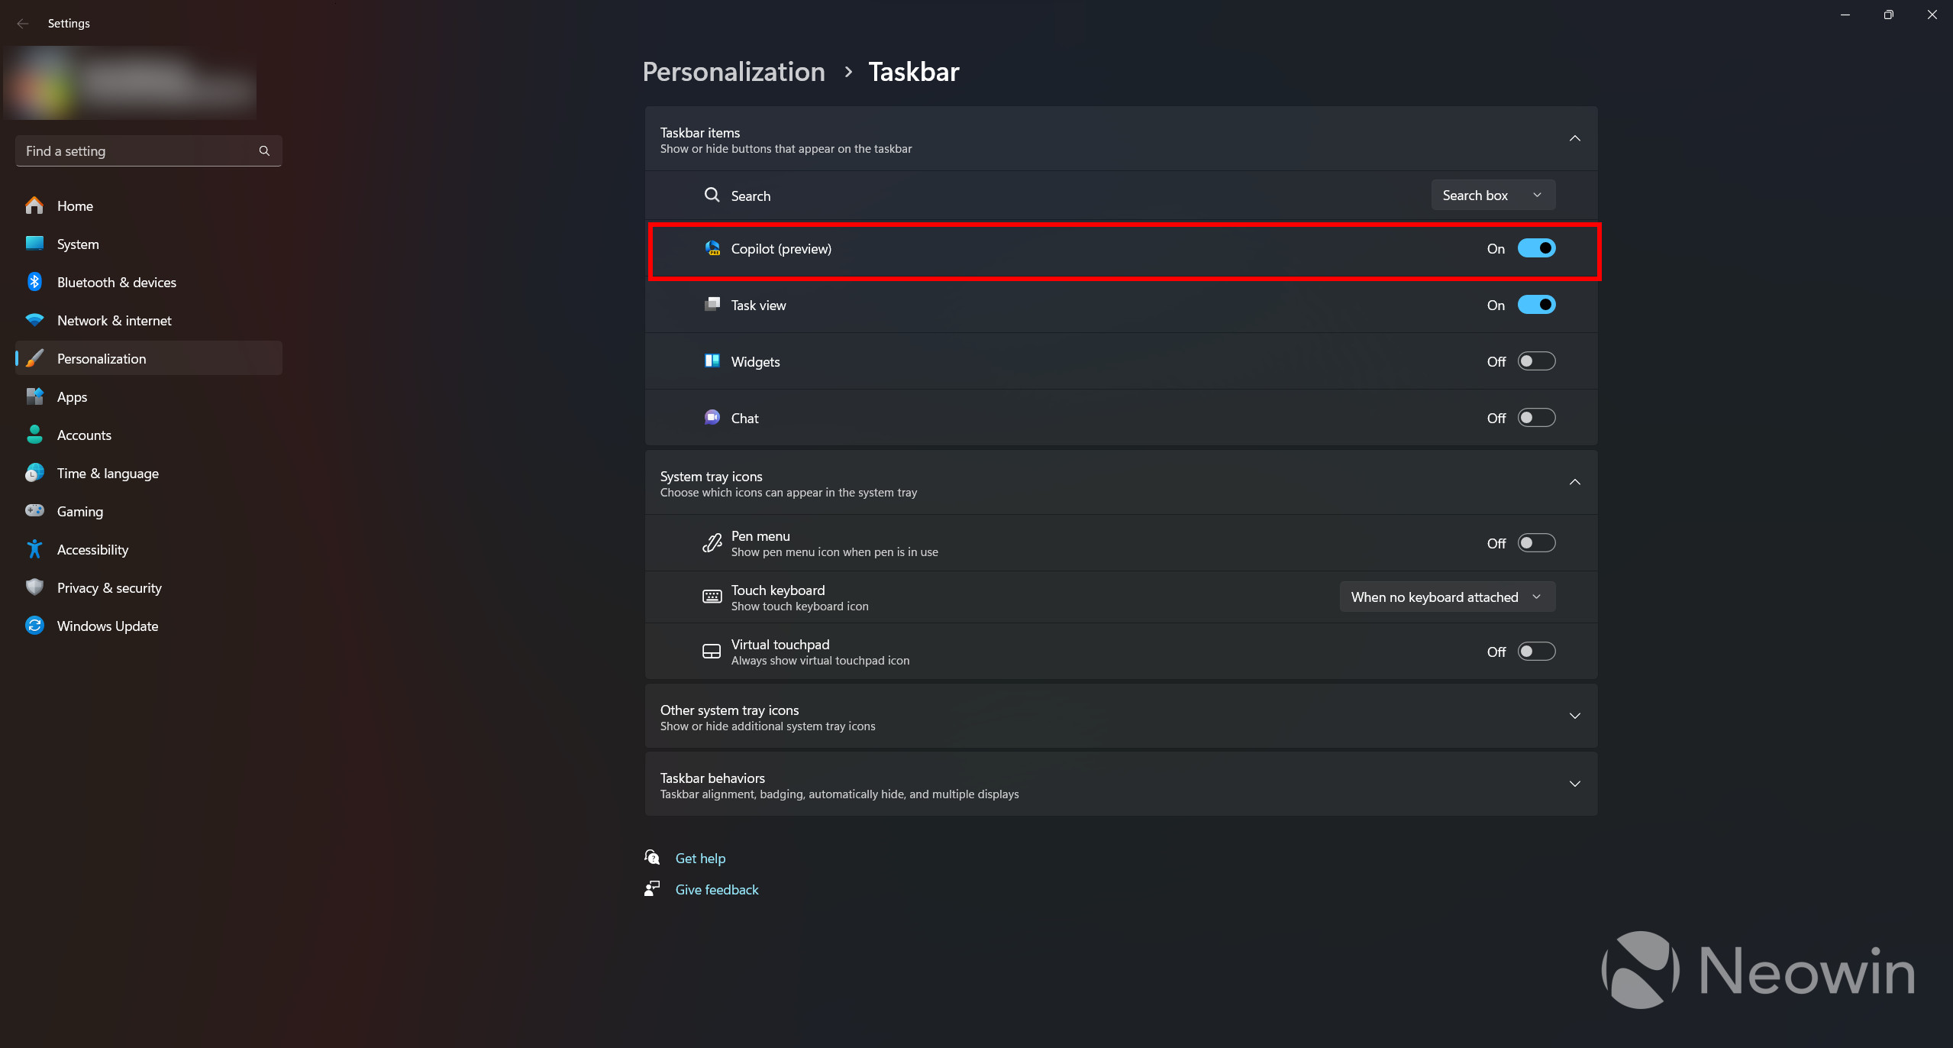The width and height of the screenshot is (1953, 1048).
Task: Click the Network & internet Wi-Fi icon
Action: coord(34,320)
